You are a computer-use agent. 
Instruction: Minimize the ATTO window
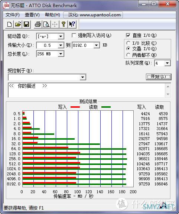pos(144,4)
